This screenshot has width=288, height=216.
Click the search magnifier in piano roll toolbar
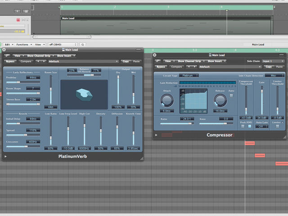coord(83,45)
